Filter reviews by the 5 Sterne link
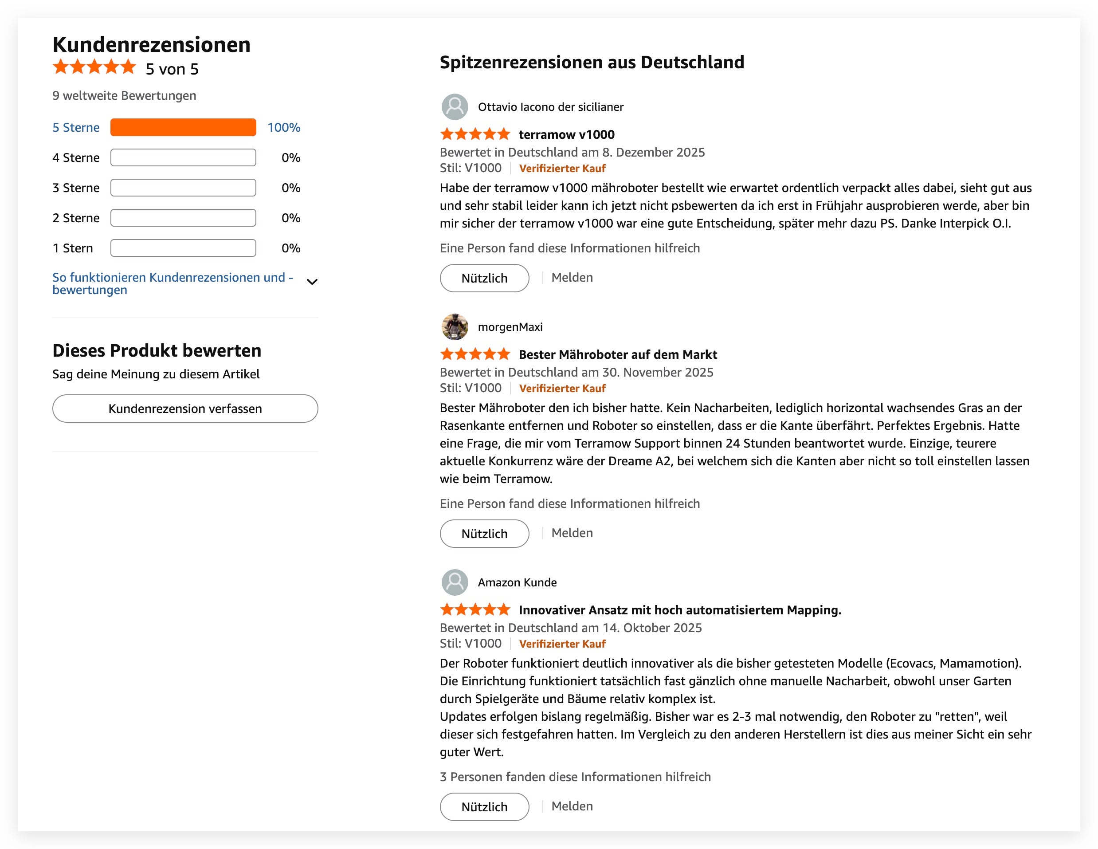1098x849 pixels. point(76,127)
